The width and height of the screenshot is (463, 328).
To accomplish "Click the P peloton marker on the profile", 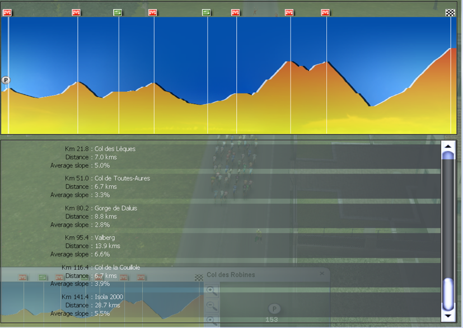I will pos(6,81).
